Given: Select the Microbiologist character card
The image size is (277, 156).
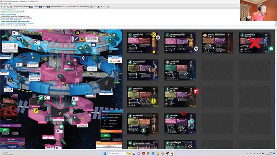Looking at the screenshot, I should pyautogui.click(x=180, y=43).
